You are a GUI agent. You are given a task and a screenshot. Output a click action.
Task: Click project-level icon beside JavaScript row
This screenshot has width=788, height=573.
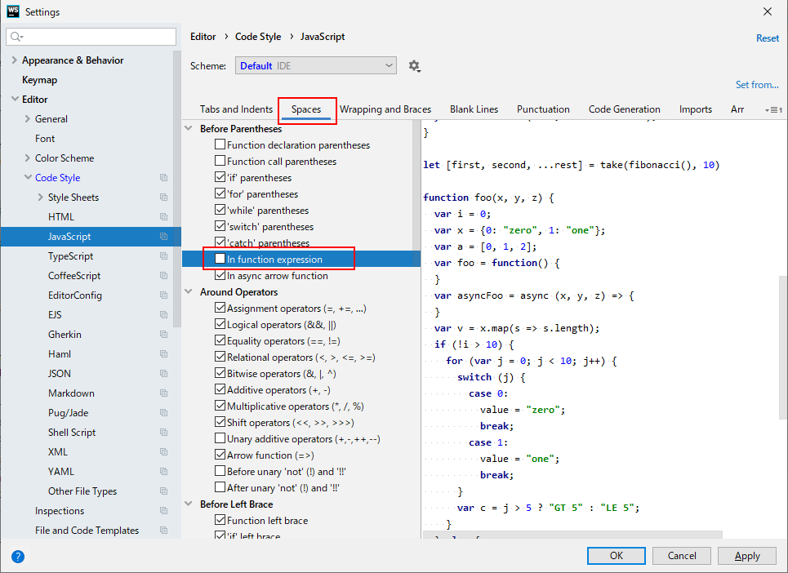163,237
